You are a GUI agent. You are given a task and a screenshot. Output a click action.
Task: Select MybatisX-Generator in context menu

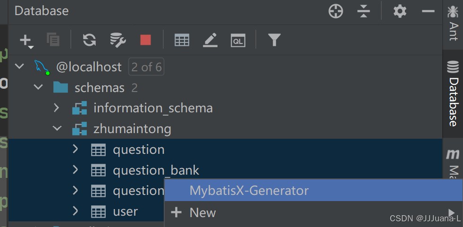pyautogui.click(x=249, y=190)
